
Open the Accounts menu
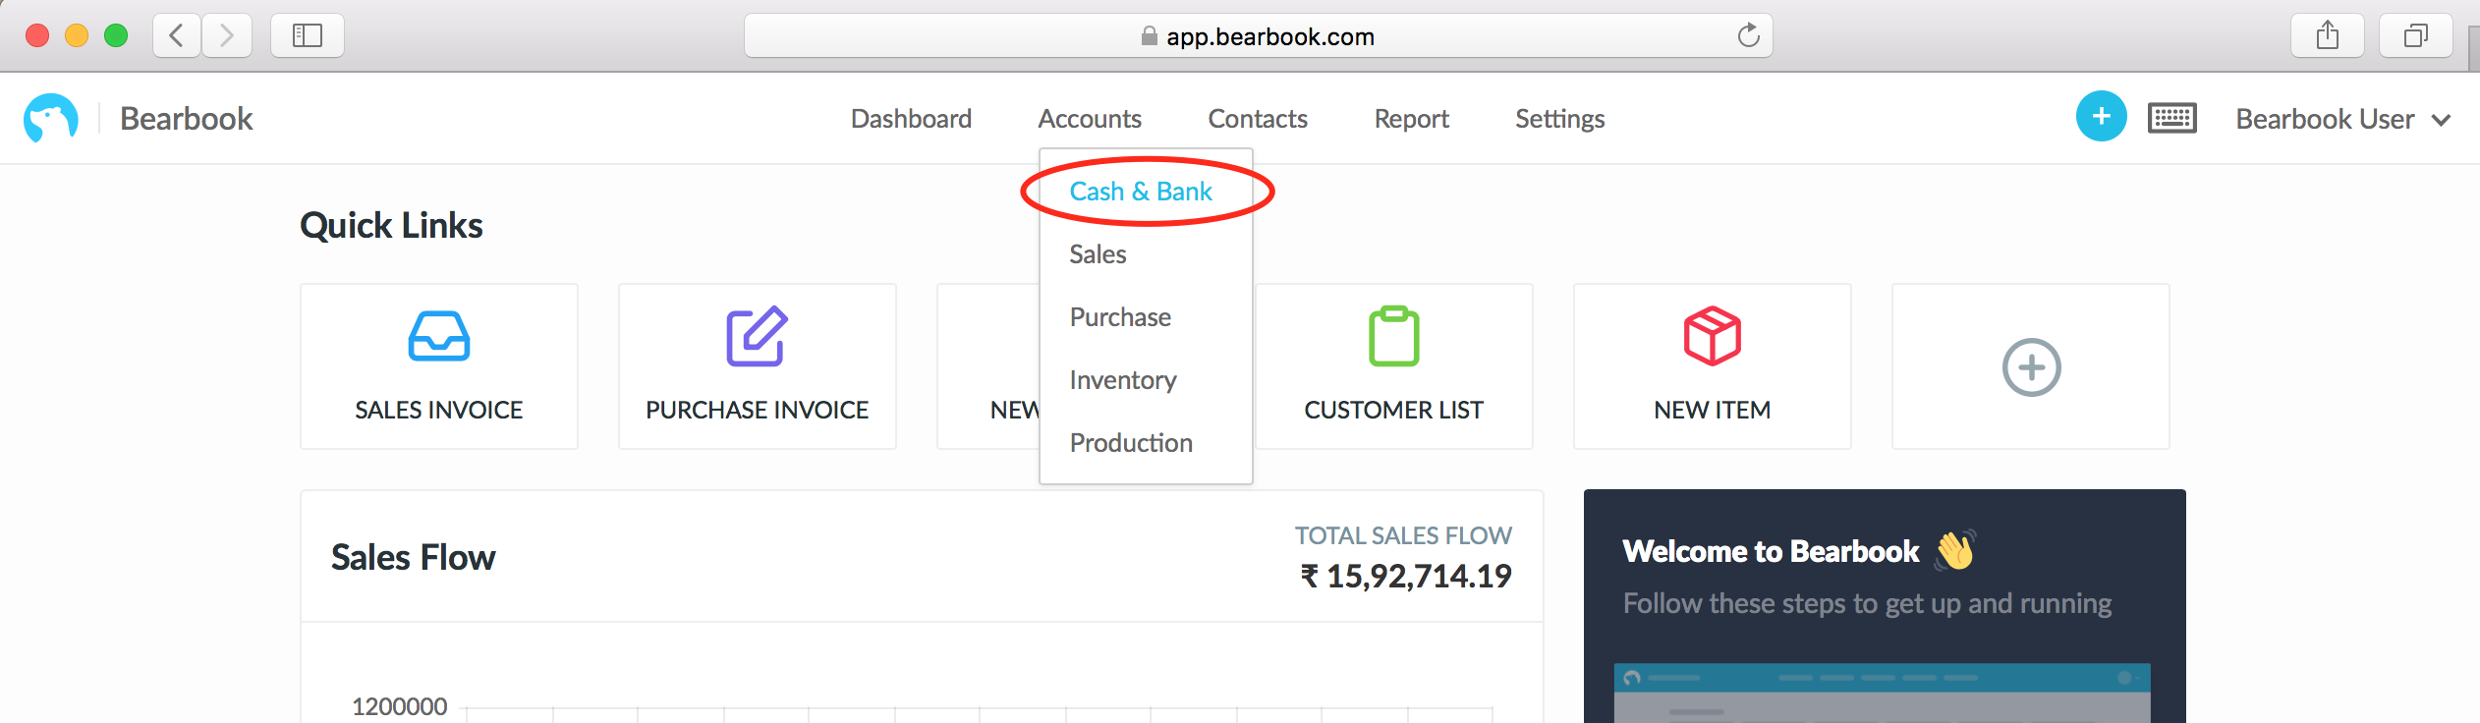pos(1090,119)
